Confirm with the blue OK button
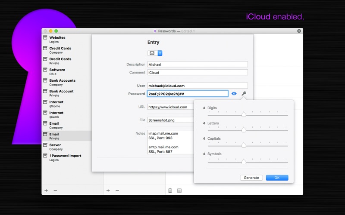Viewport: 345px width, 215px height. tap(277, 178)
